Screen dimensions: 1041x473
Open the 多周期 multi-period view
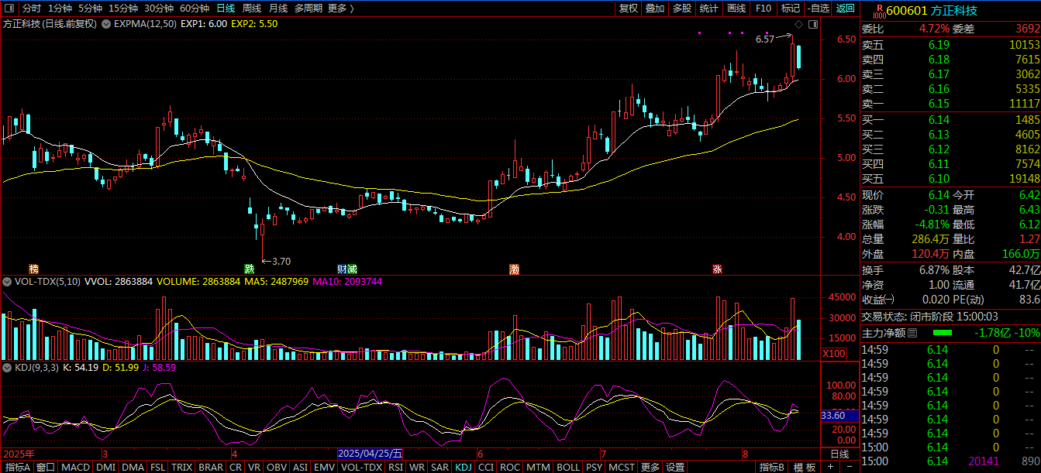[x=309, y=9]
